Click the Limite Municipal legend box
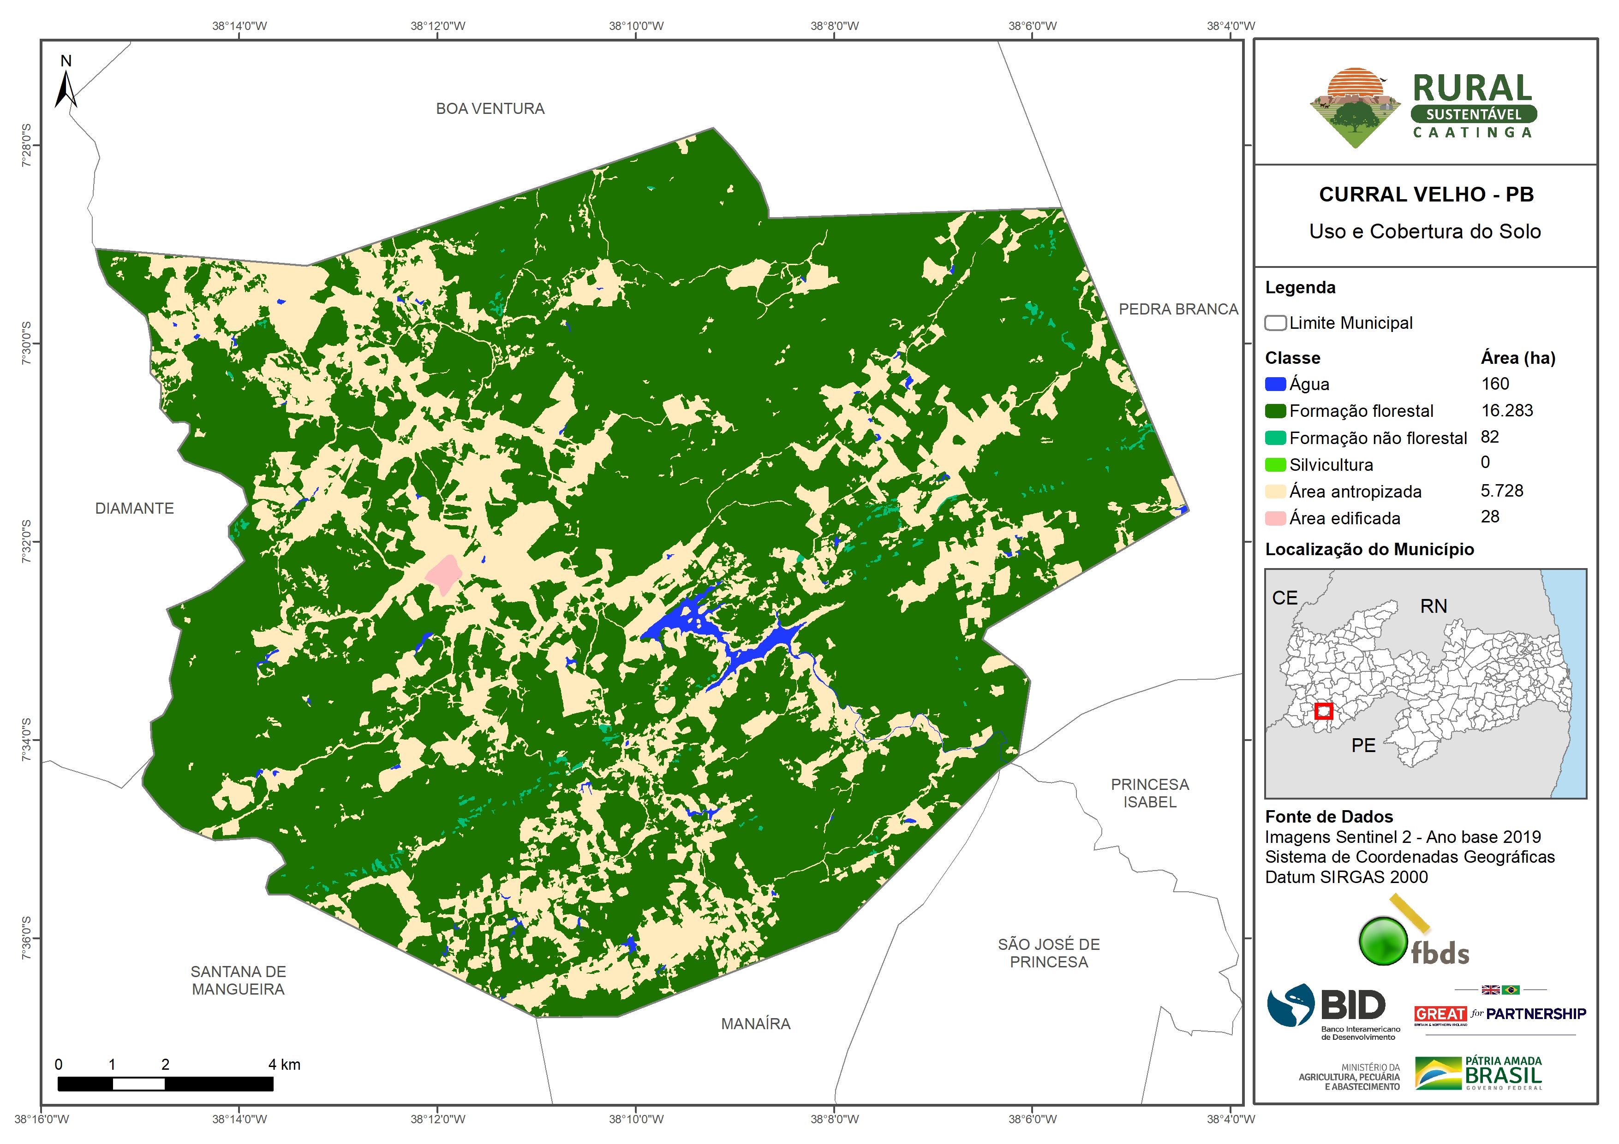The width and height of the screenshot is (1619, 1144). (x=1275, y=323)
